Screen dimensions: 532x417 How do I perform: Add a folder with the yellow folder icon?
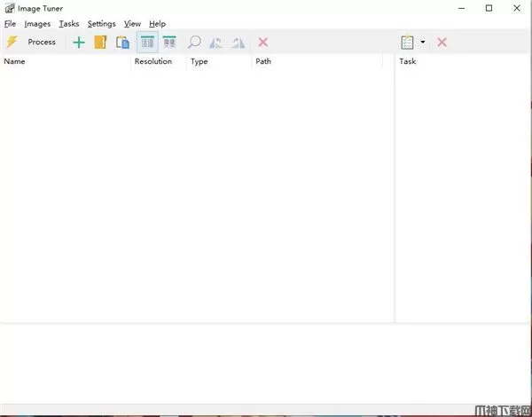pyautogui.click(x=100, y=43)
